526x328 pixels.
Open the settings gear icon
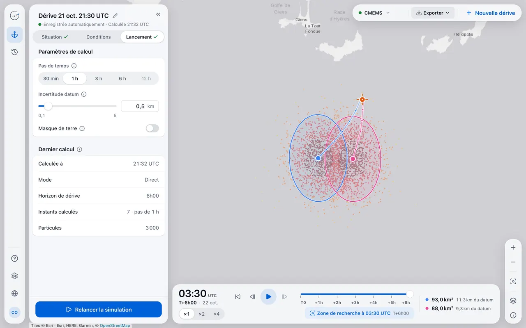point(14,276)
